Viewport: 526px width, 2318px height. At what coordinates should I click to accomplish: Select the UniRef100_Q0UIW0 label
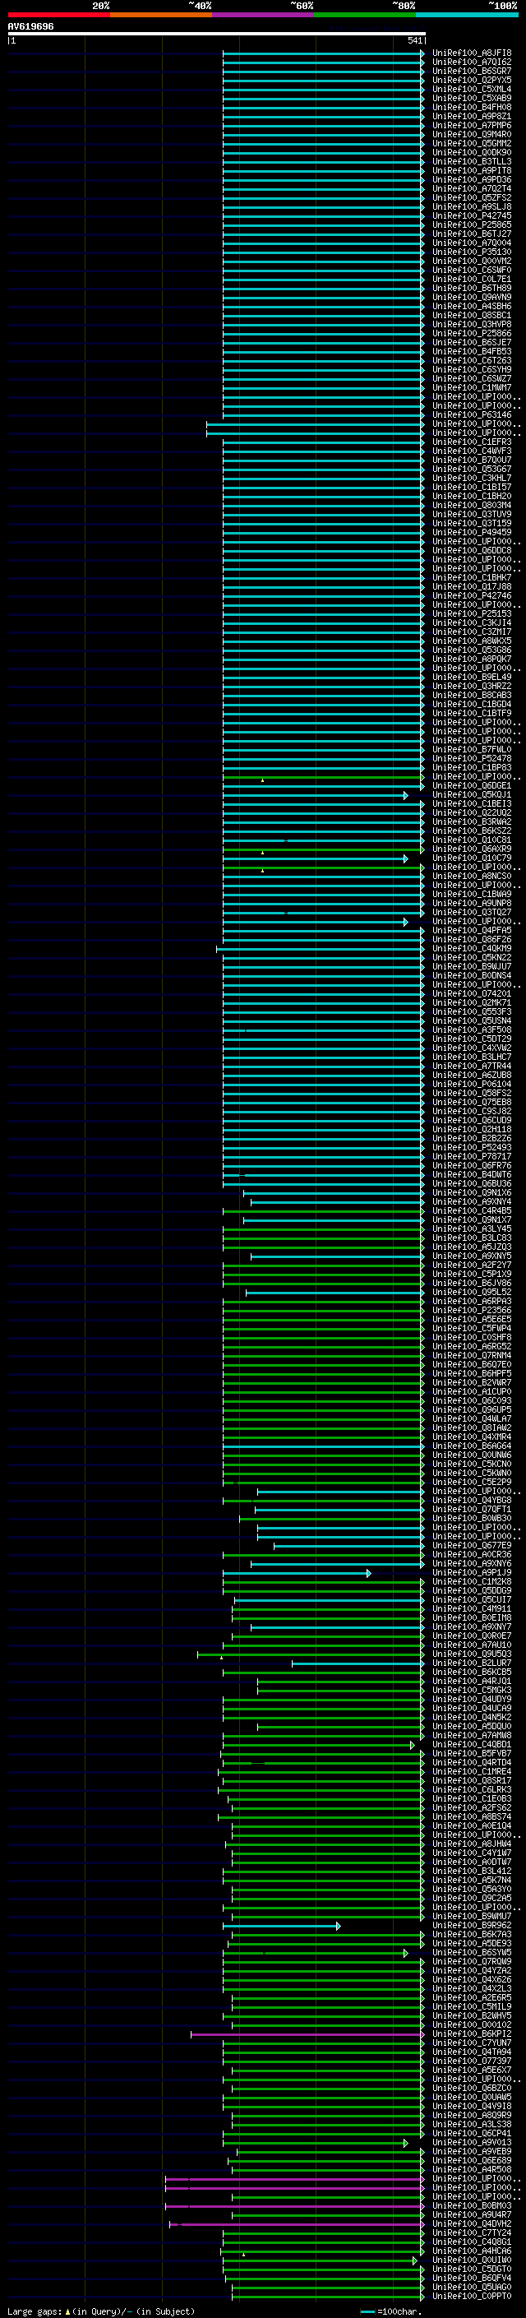(x=472, y=2260)
